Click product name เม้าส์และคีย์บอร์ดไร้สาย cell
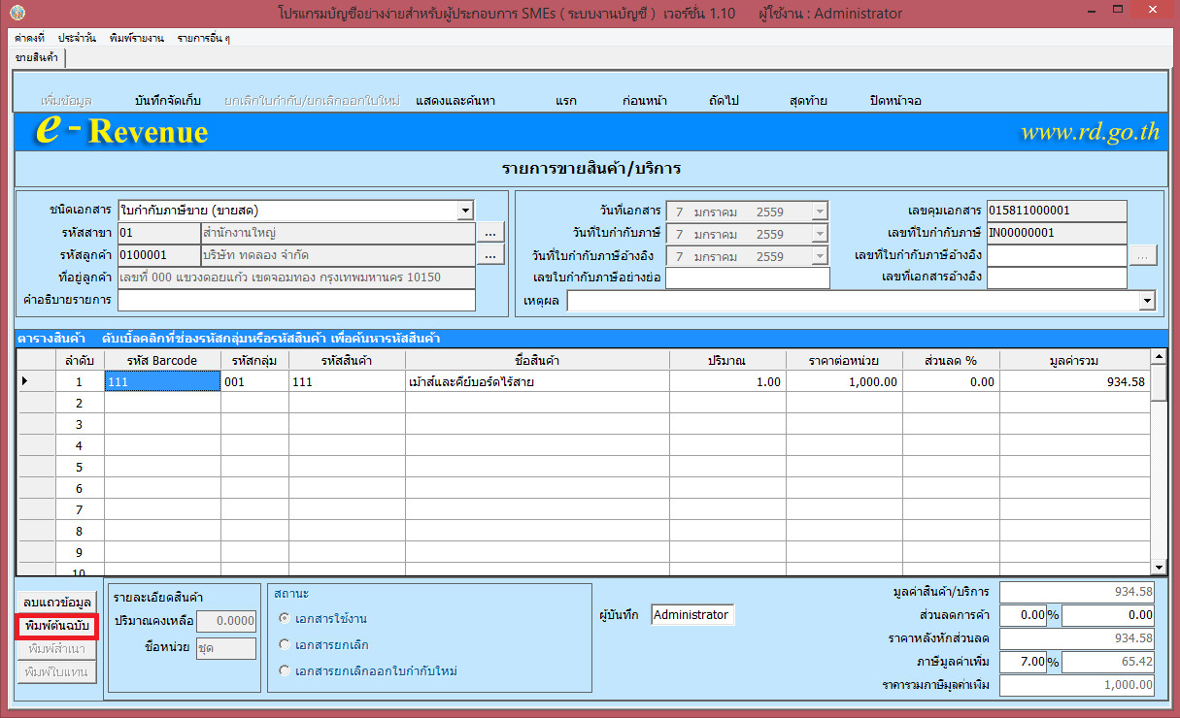The image size is (1180, 718). tap(537, 381)
